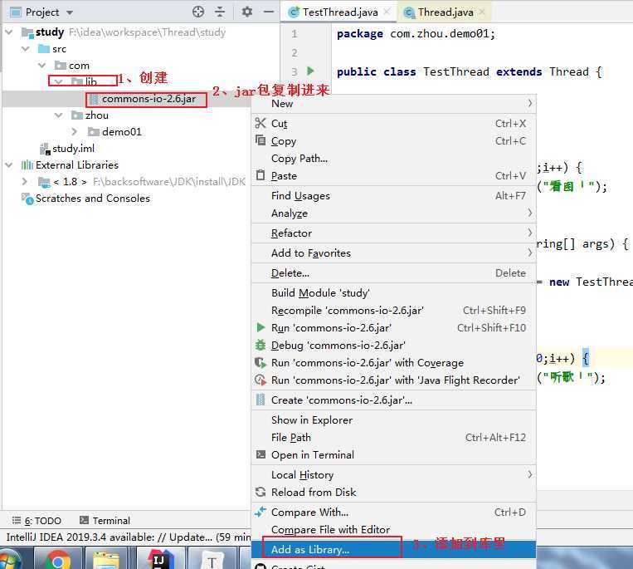Click the Reload from Disk refresh icon
Image resolution: width=633 pixels, height=569 pixels.
[261, 492]
